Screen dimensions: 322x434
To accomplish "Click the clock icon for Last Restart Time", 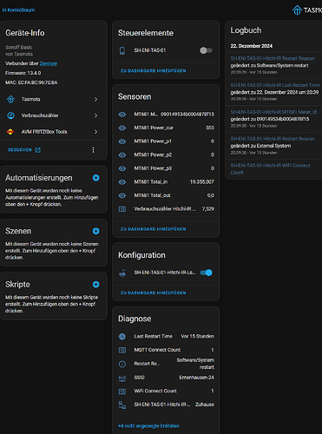I will point(122,337).
